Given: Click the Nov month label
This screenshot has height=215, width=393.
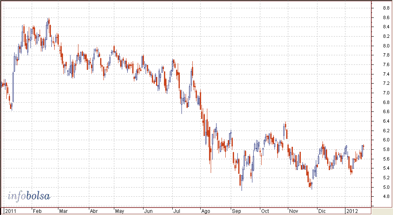Looking at the screenshot, I should point(293,211).
